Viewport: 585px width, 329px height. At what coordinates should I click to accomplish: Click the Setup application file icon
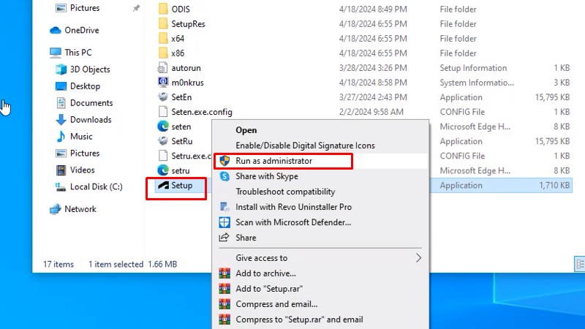(163, 186)
